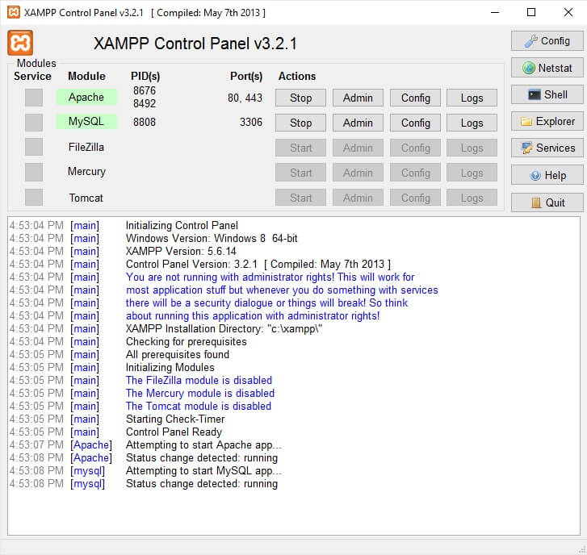The image size is (587, 555).
Task: Start the Mercury module
Action: pyautogui.click(x=300, y=173)
